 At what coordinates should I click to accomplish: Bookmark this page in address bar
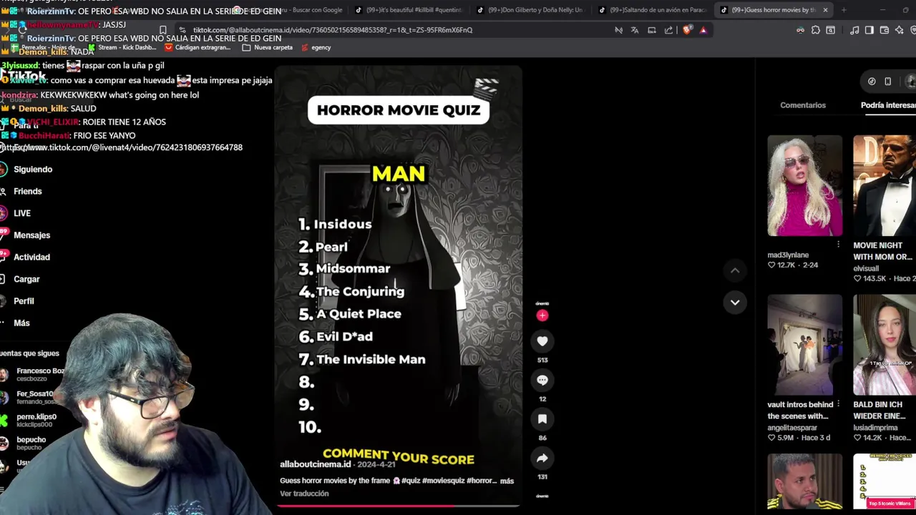pyautogui.click(x=163, y=30)
